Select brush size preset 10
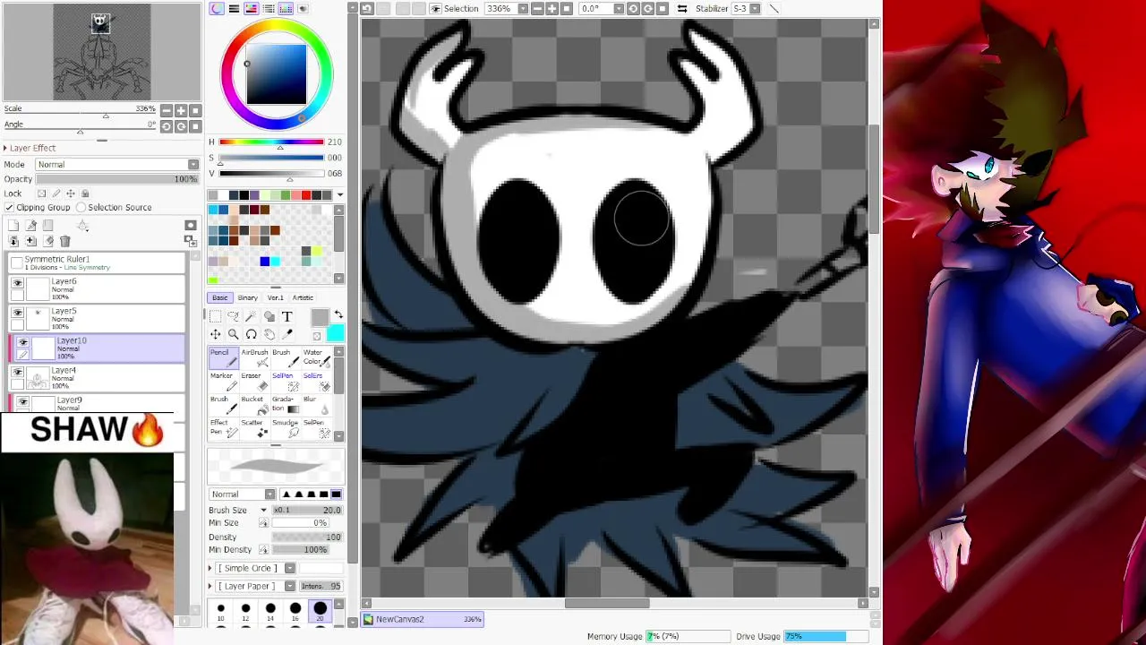This screenshot has width=1146, height=645. click(x=220, y=612)
